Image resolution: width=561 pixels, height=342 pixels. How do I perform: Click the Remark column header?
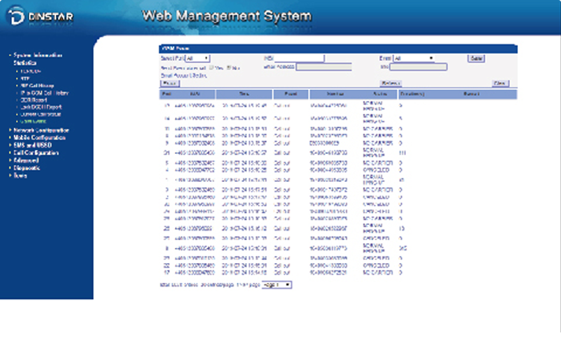coord(471,94)
